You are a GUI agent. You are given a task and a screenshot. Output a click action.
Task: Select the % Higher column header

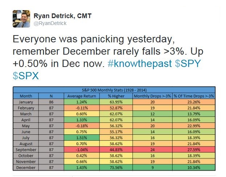[x=115, y=96]
